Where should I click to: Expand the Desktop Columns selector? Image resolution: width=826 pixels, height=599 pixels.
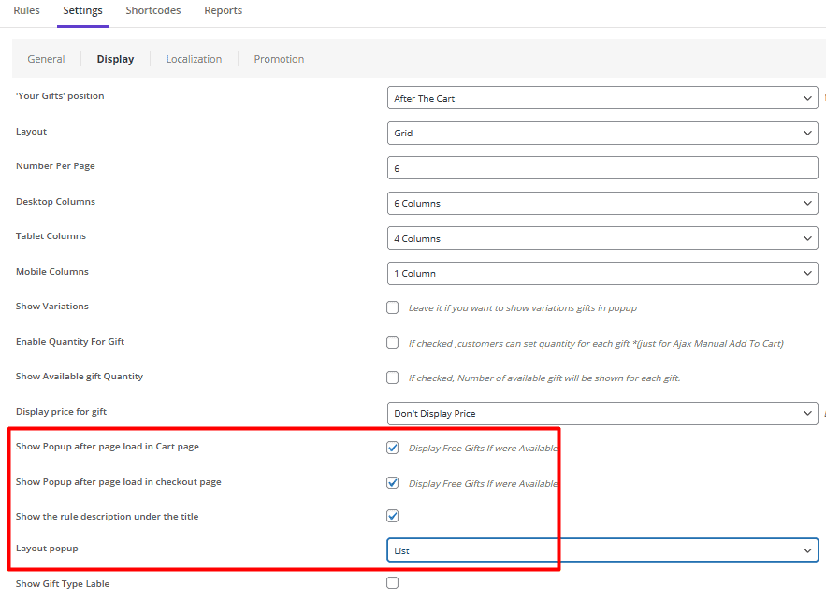[601, 203]
